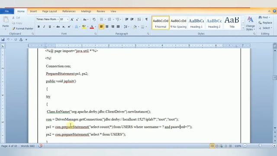Toggle Bold formatting
Screen dimensions: 277x156
(x=39, y=27)
